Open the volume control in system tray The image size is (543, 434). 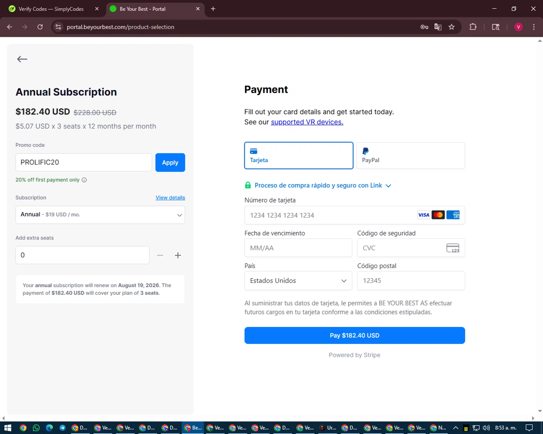pyautogui.click(x=486, y=428)
